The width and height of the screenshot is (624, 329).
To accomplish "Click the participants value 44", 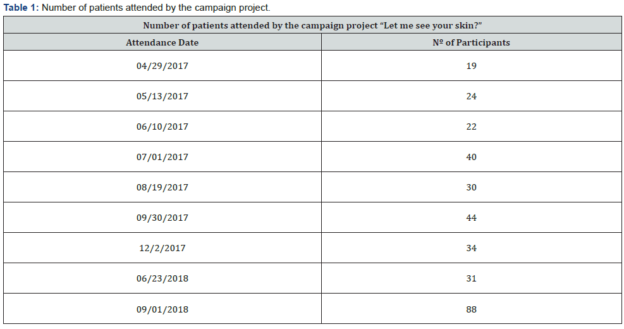I will (471, 218).
